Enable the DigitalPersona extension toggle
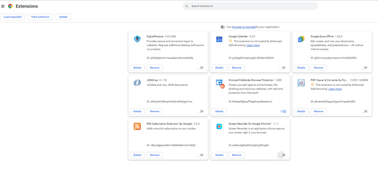Viewport: 378px width, 171px height. [200, 68]
